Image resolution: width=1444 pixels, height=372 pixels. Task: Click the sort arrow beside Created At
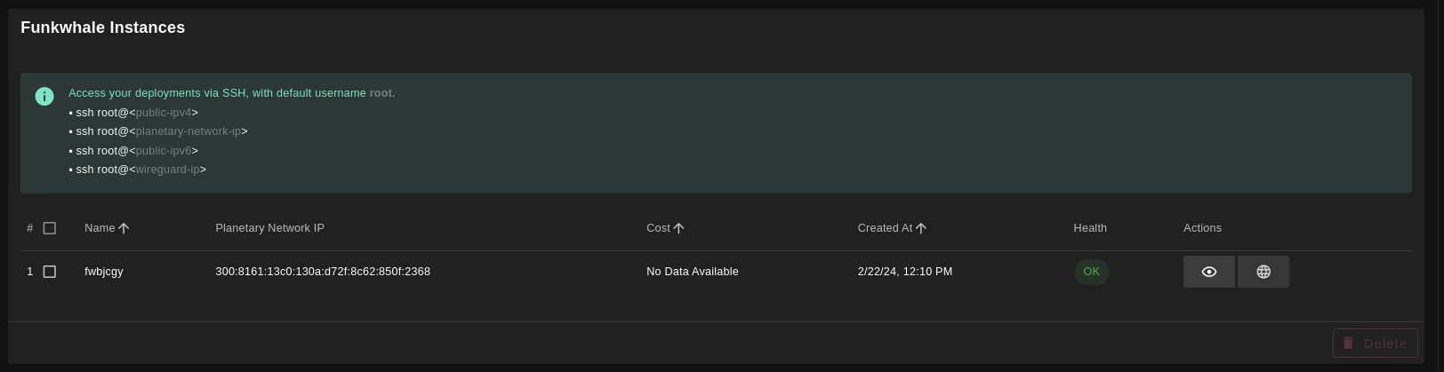tap(921, 228)
